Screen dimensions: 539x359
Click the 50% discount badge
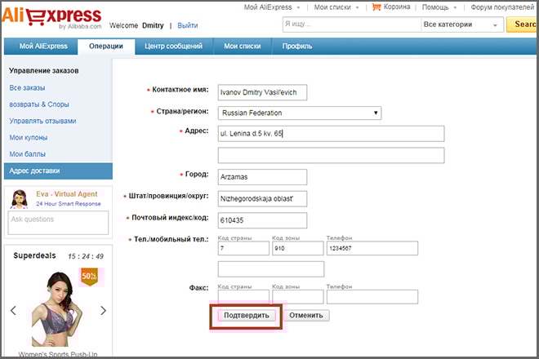tap(89, 277)
